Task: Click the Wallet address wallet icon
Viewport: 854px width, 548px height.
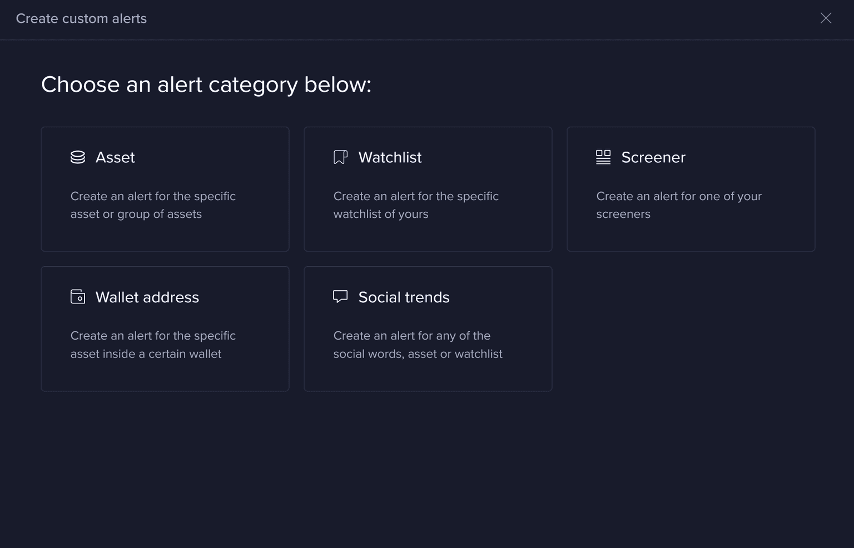Action: [78, 297]
